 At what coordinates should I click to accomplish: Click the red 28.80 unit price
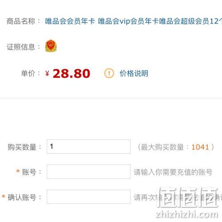click(x=71, y=74)
